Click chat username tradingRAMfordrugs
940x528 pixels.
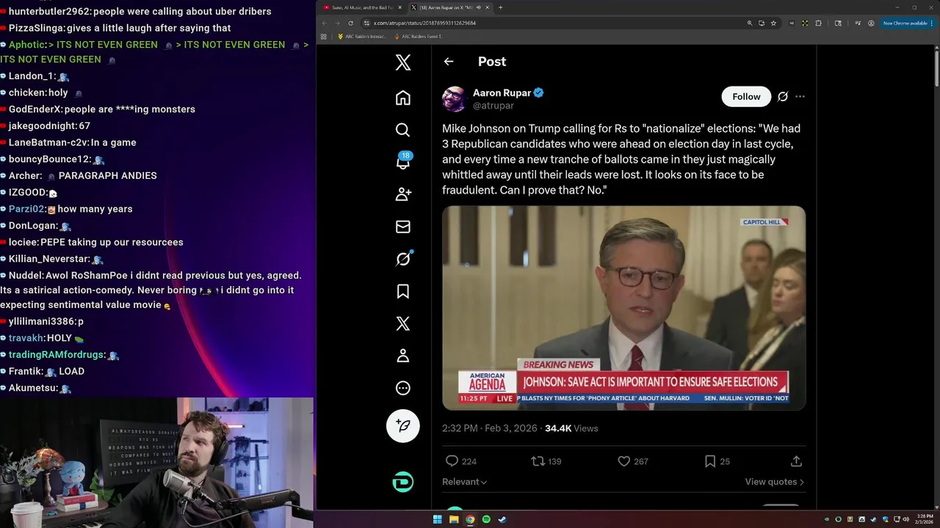(x=56, y=355)
